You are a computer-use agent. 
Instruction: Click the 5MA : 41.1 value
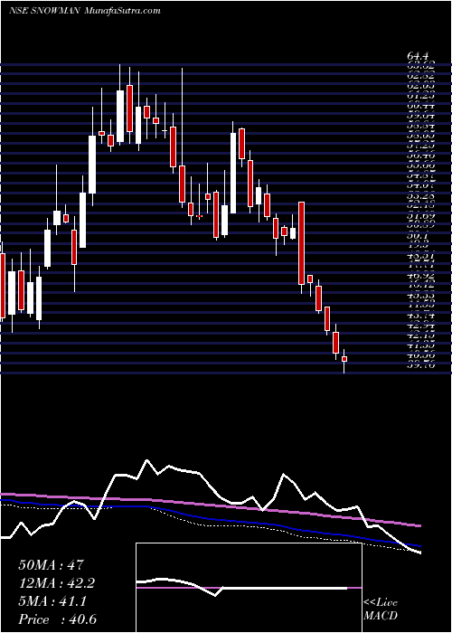(x=52, y=601)
